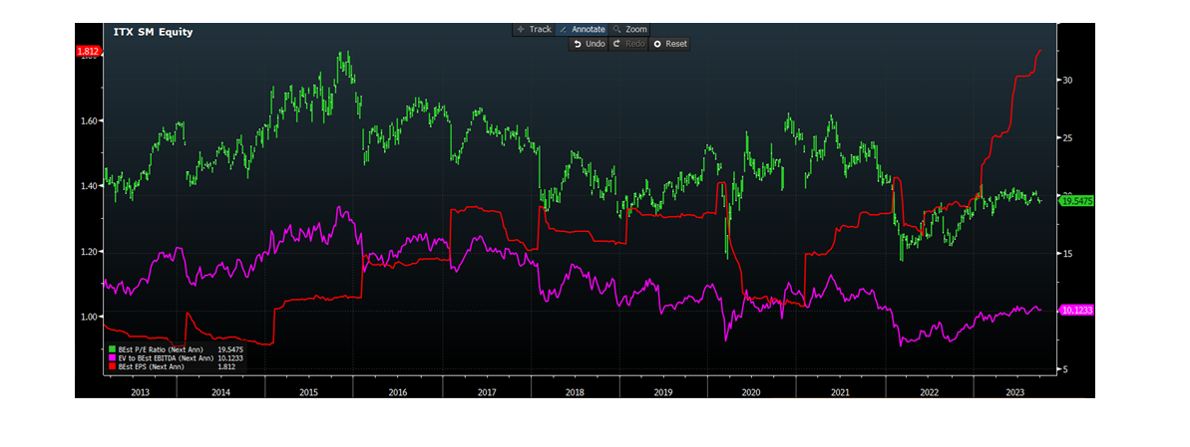Choose the Zoom magnifier tool

(629, 30)
